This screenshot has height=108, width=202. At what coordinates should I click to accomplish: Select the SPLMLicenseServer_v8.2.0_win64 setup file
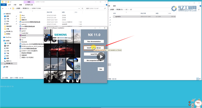[x=32, y=46]
